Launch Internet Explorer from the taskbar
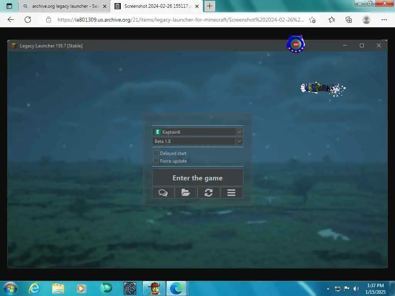 [x=34, y=288]
